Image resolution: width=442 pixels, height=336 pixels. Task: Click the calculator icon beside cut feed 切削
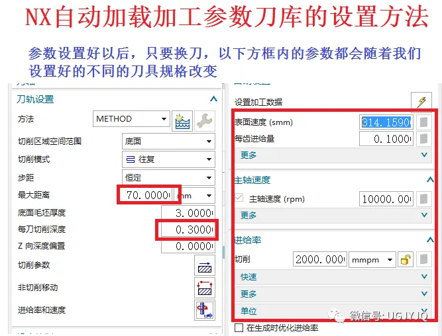pos(423,259)
